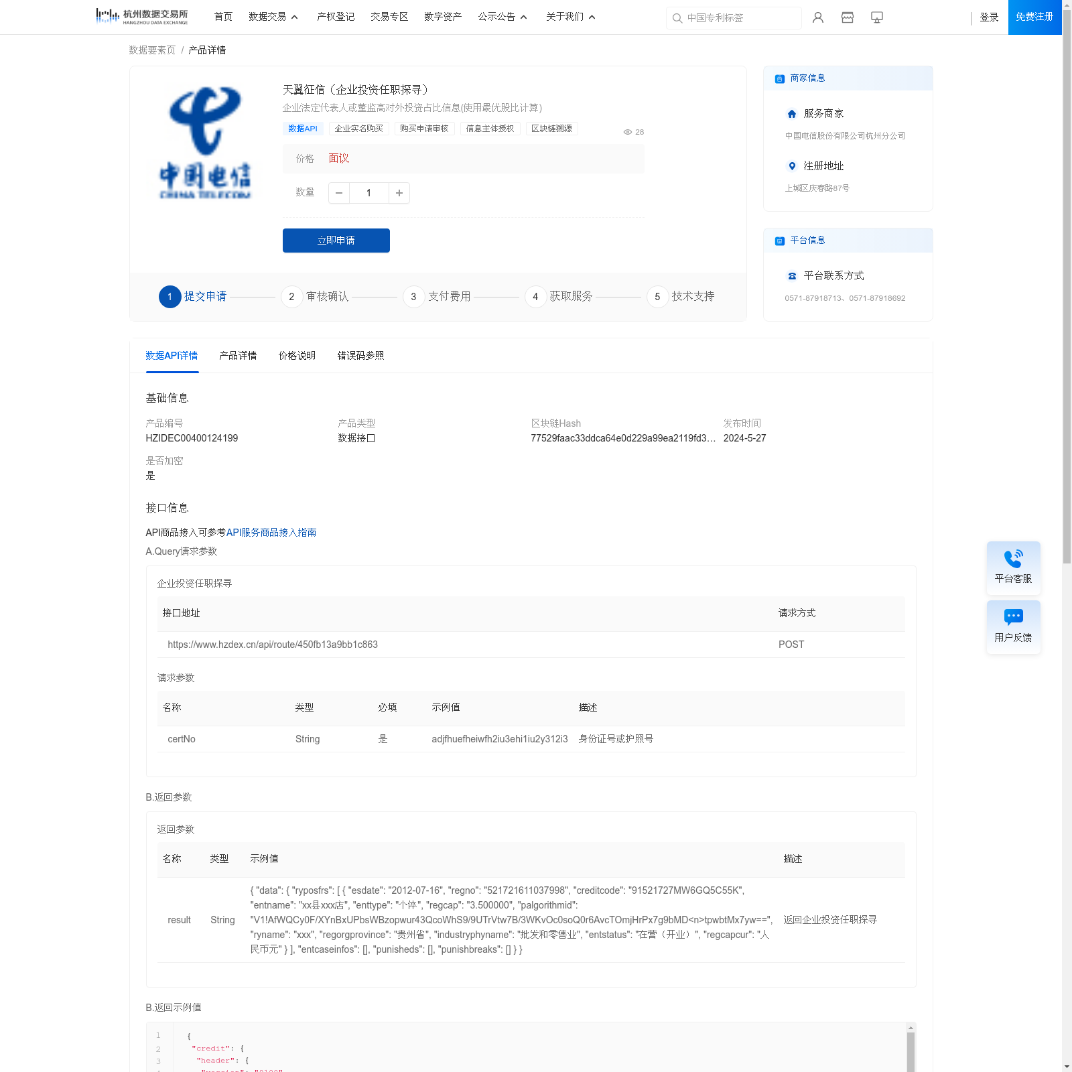The height and width of the screenshot is (1072, 1072).
Task: Switch to 价格说明 tab
Action: (297, 356)
